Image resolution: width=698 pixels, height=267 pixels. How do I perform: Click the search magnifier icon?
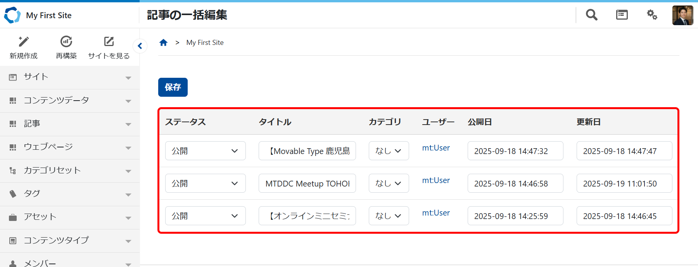[x=591, y=15]
